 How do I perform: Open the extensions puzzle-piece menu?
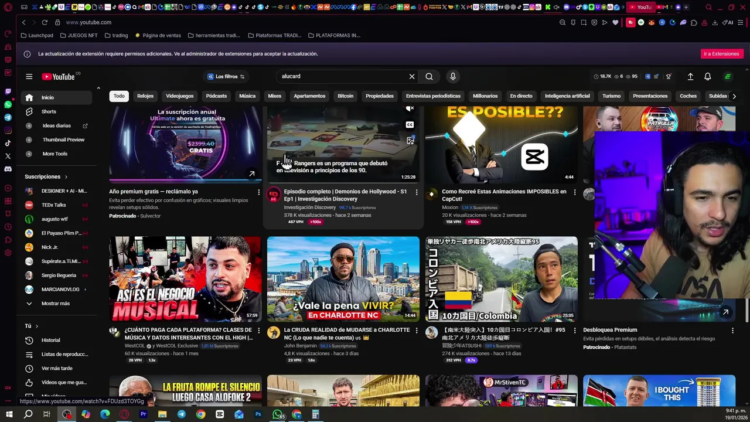[694, 22]
